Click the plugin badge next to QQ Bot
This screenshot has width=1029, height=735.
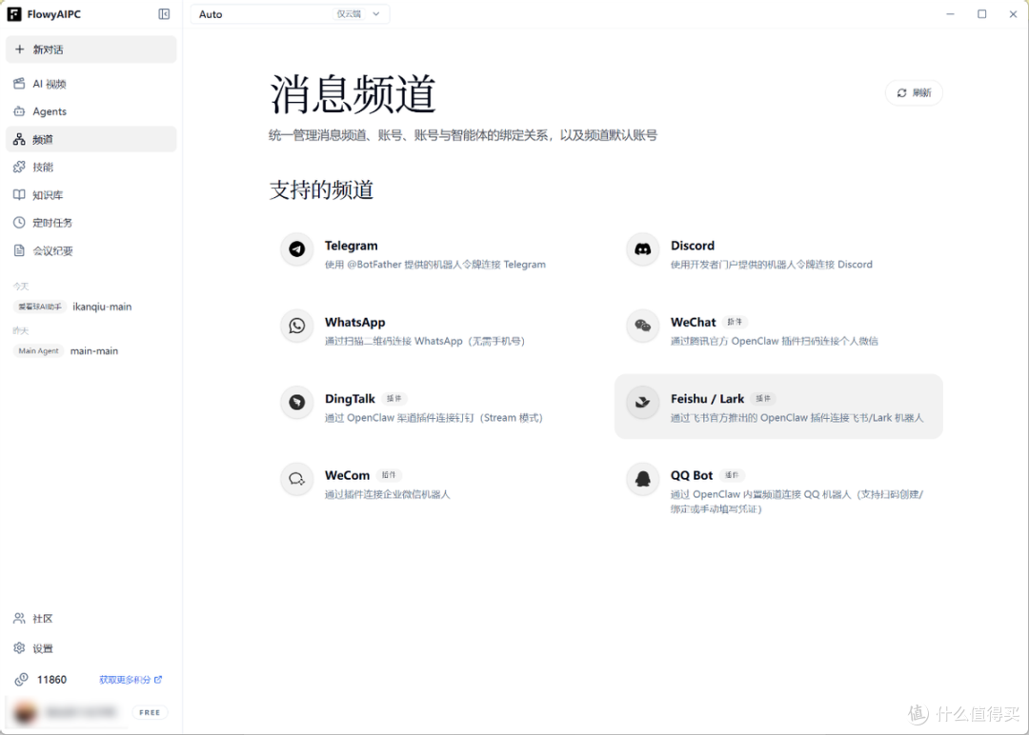(x=732, y=475)
